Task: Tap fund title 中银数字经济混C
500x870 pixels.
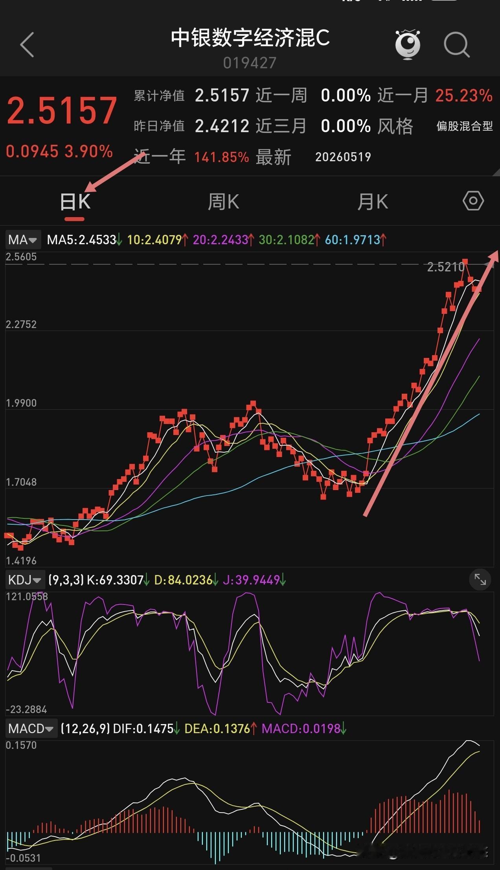Action: 250,38
